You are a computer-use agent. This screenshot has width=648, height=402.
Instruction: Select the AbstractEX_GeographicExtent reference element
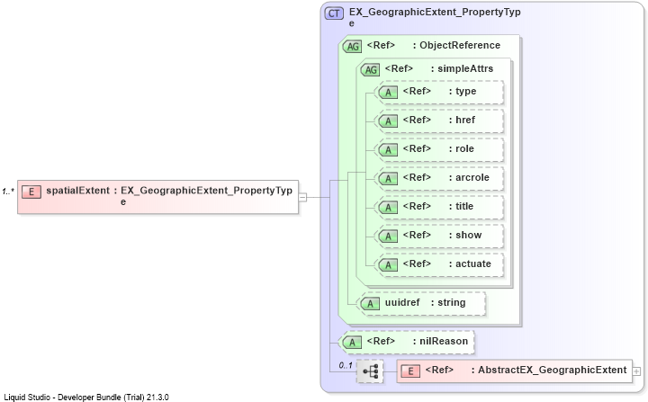[515, 371]
